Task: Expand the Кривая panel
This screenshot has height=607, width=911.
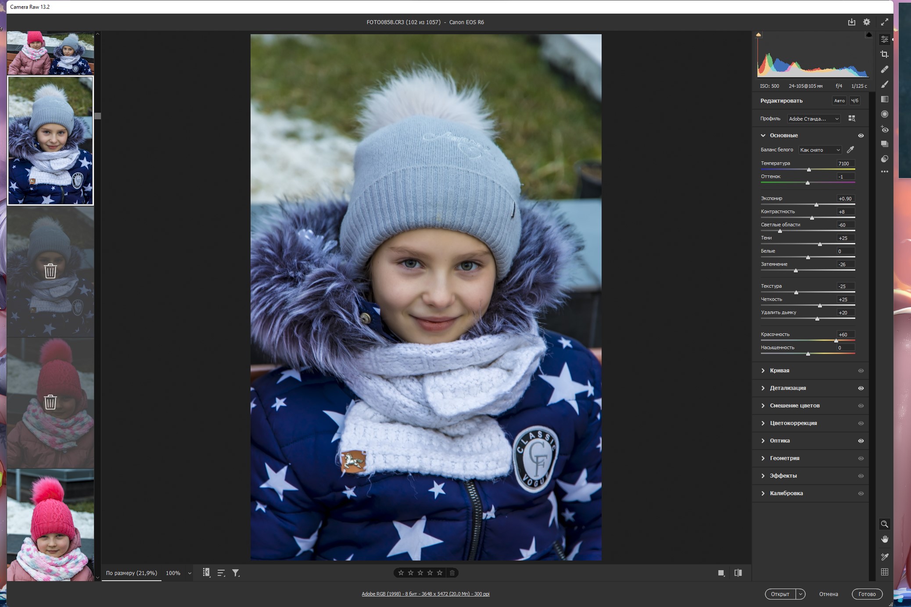Action: tap(763, 371)
